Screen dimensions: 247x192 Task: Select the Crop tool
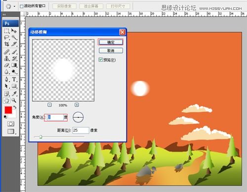[x=6, y=44]
